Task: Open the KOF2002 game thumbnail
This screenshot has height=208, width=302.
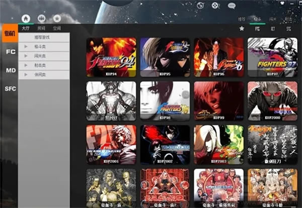Action: pyautogui.click(x=165, y=145)
